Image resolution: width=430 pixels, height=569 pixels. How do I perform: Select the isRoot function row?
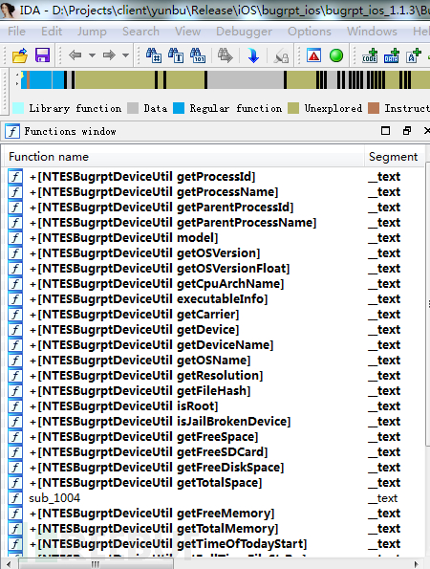(x=214, y=406)
